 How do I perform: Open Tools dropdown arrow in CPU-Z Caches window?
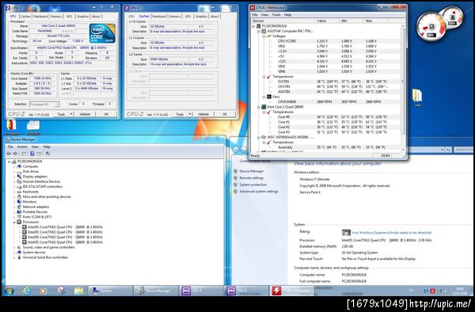click(x=190, y=114)
